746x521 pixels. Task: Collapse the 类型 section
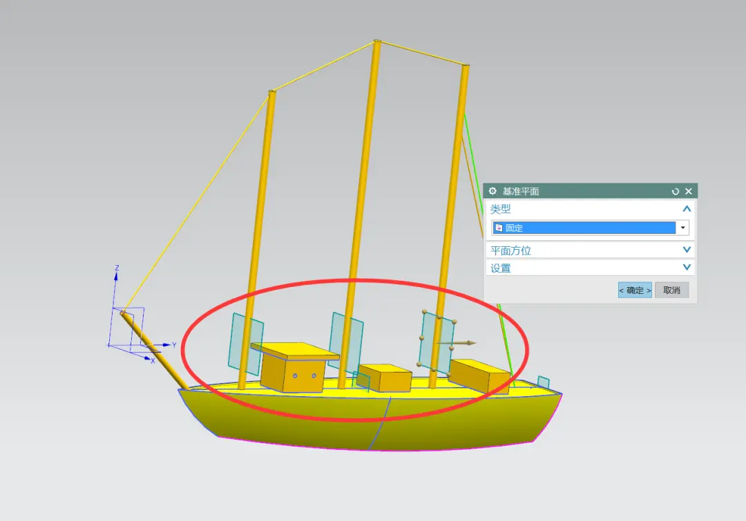[687, 208]
